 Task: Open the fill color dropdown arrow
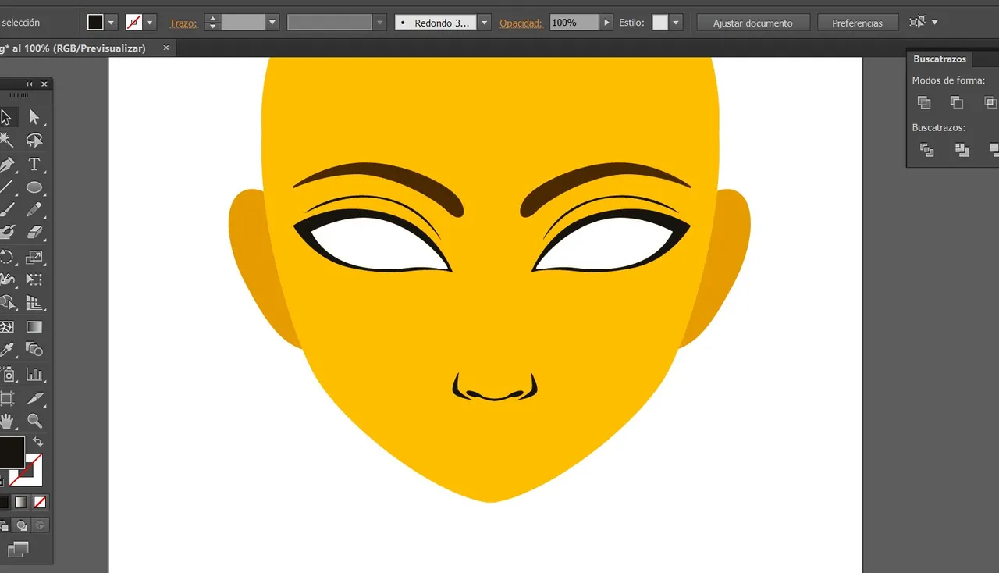(x=112, y=23)
